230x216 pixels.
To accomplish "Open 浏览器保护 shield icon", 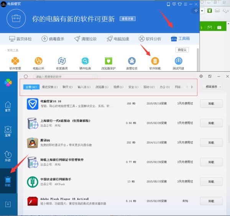I will [108, 63].
